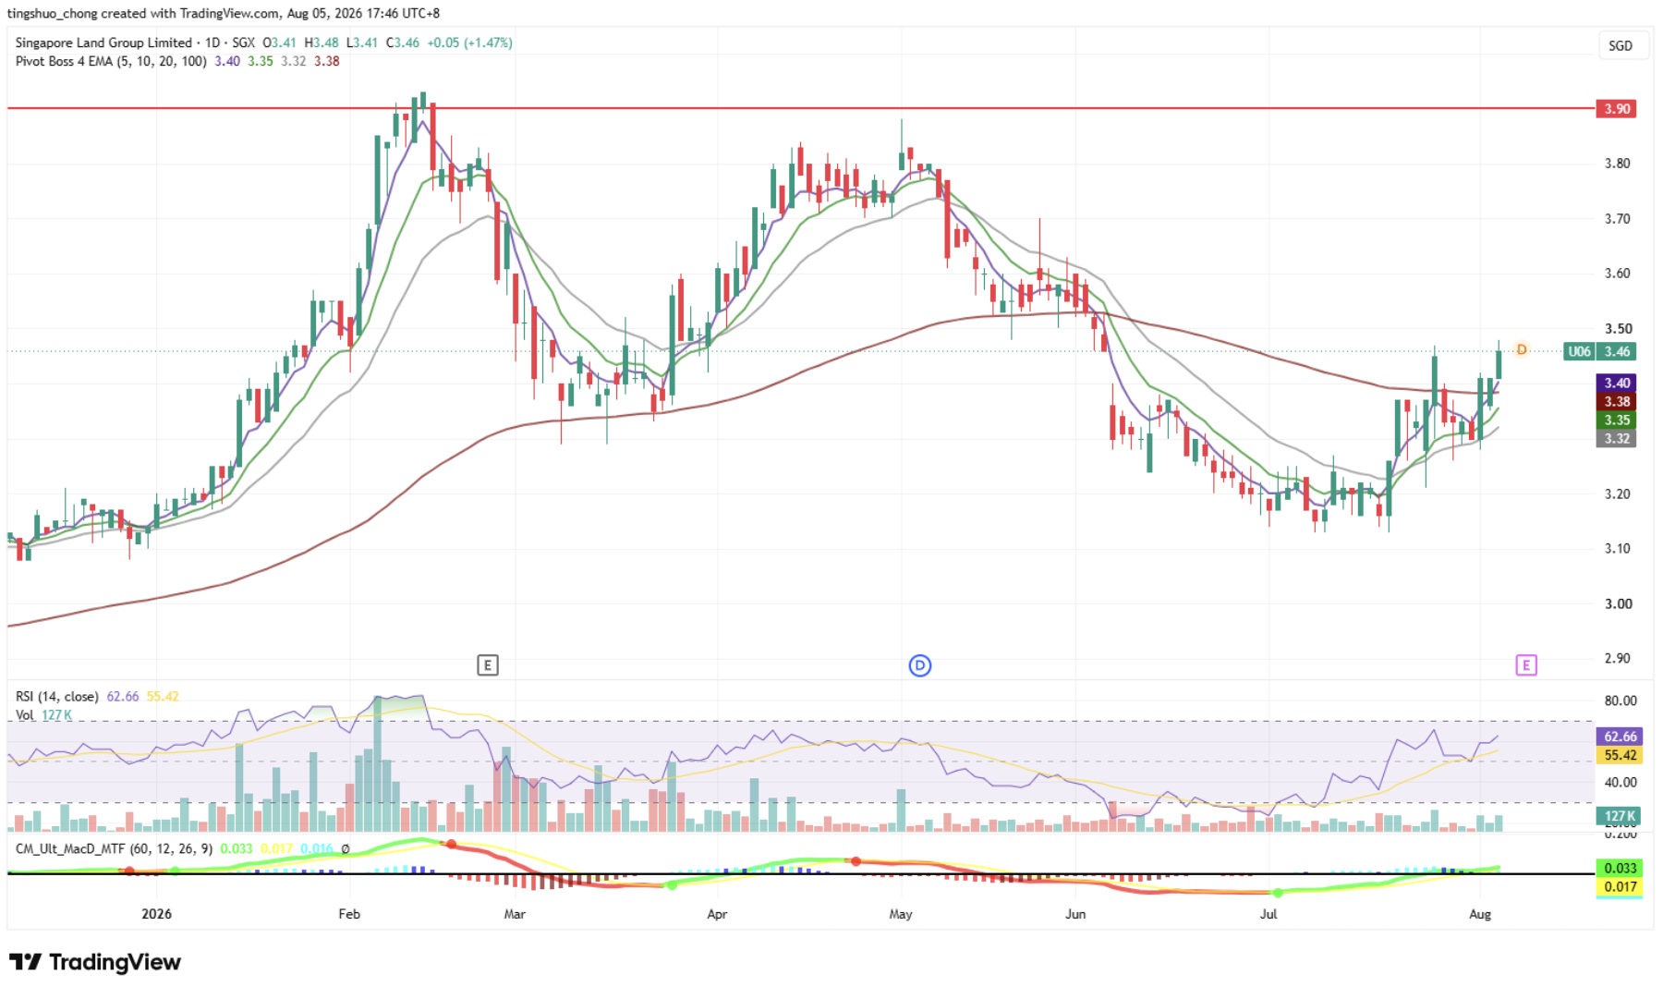Select the RSI (14, close) indicator legend
Image resolution: width=1663 pixels, height=987 pixels.
tap(56, 696)
